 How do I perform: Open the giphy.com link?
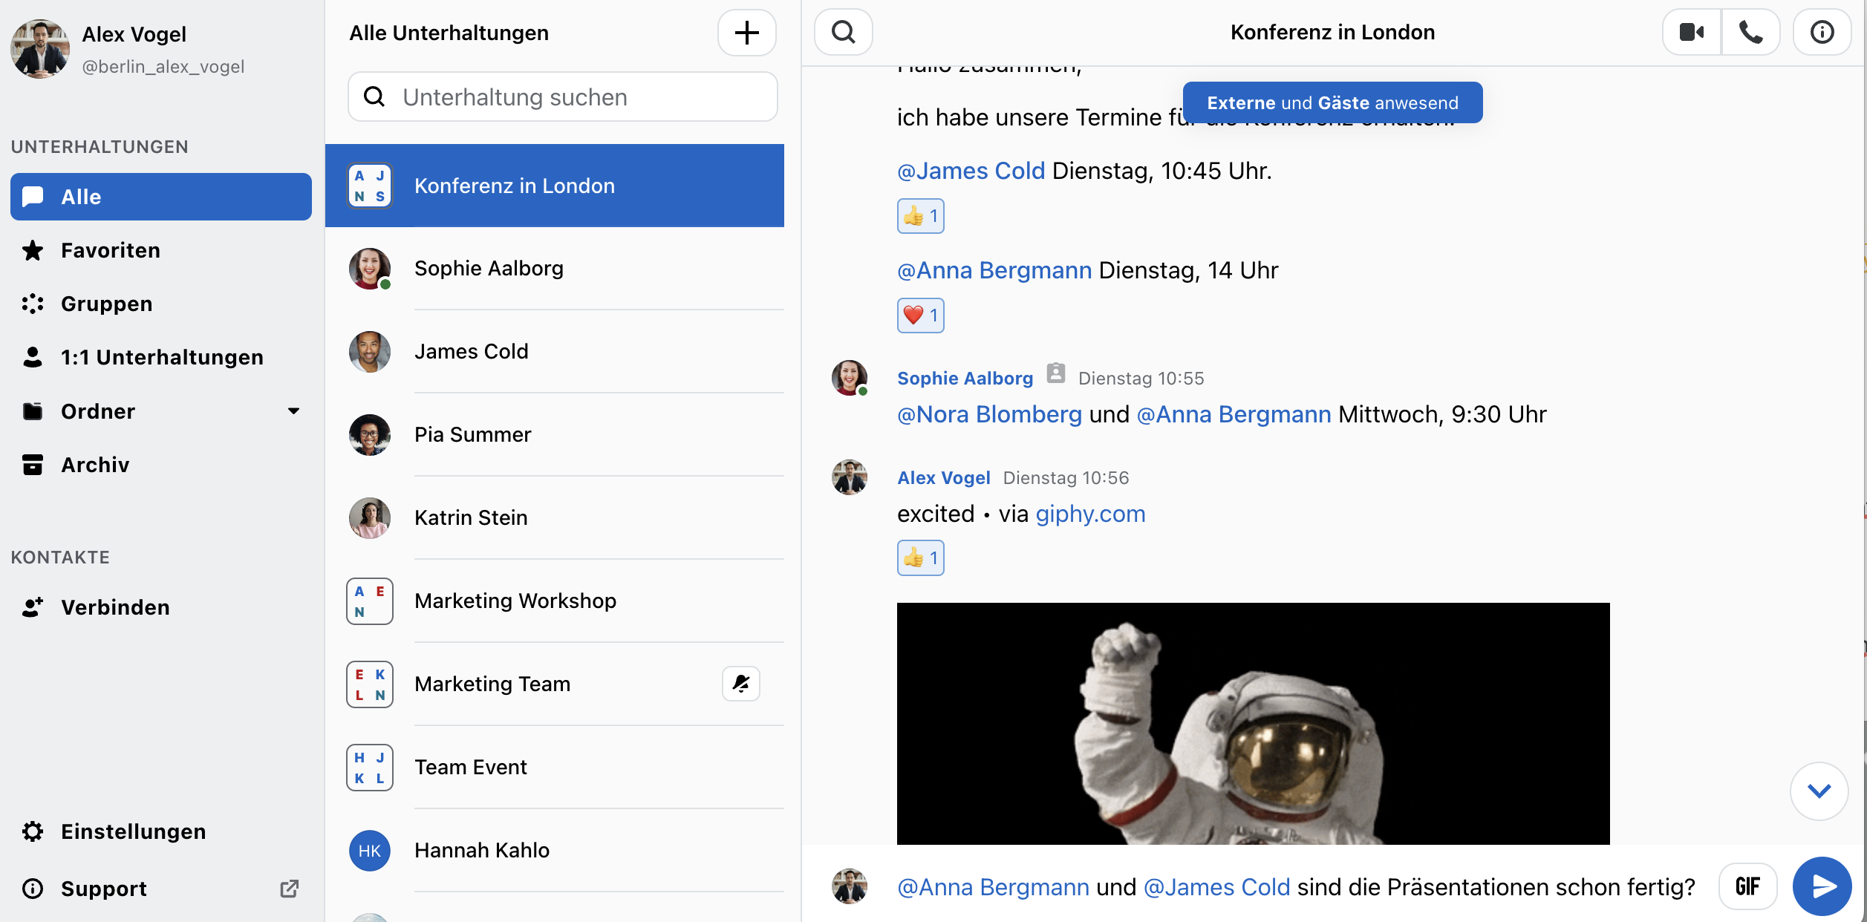click(x=1090, y=514)
